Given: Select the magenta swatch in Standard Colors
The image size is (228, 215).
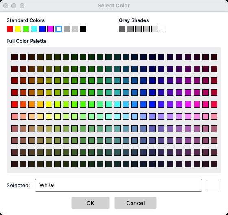Looking at the screenshot, I should [50, 29].
